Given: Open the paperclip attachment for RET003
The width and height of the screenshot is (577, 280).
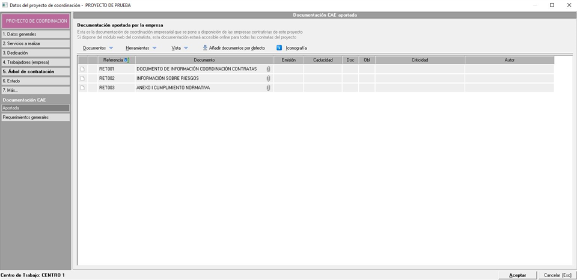Looking at the screenshot, I should (268, 88).
